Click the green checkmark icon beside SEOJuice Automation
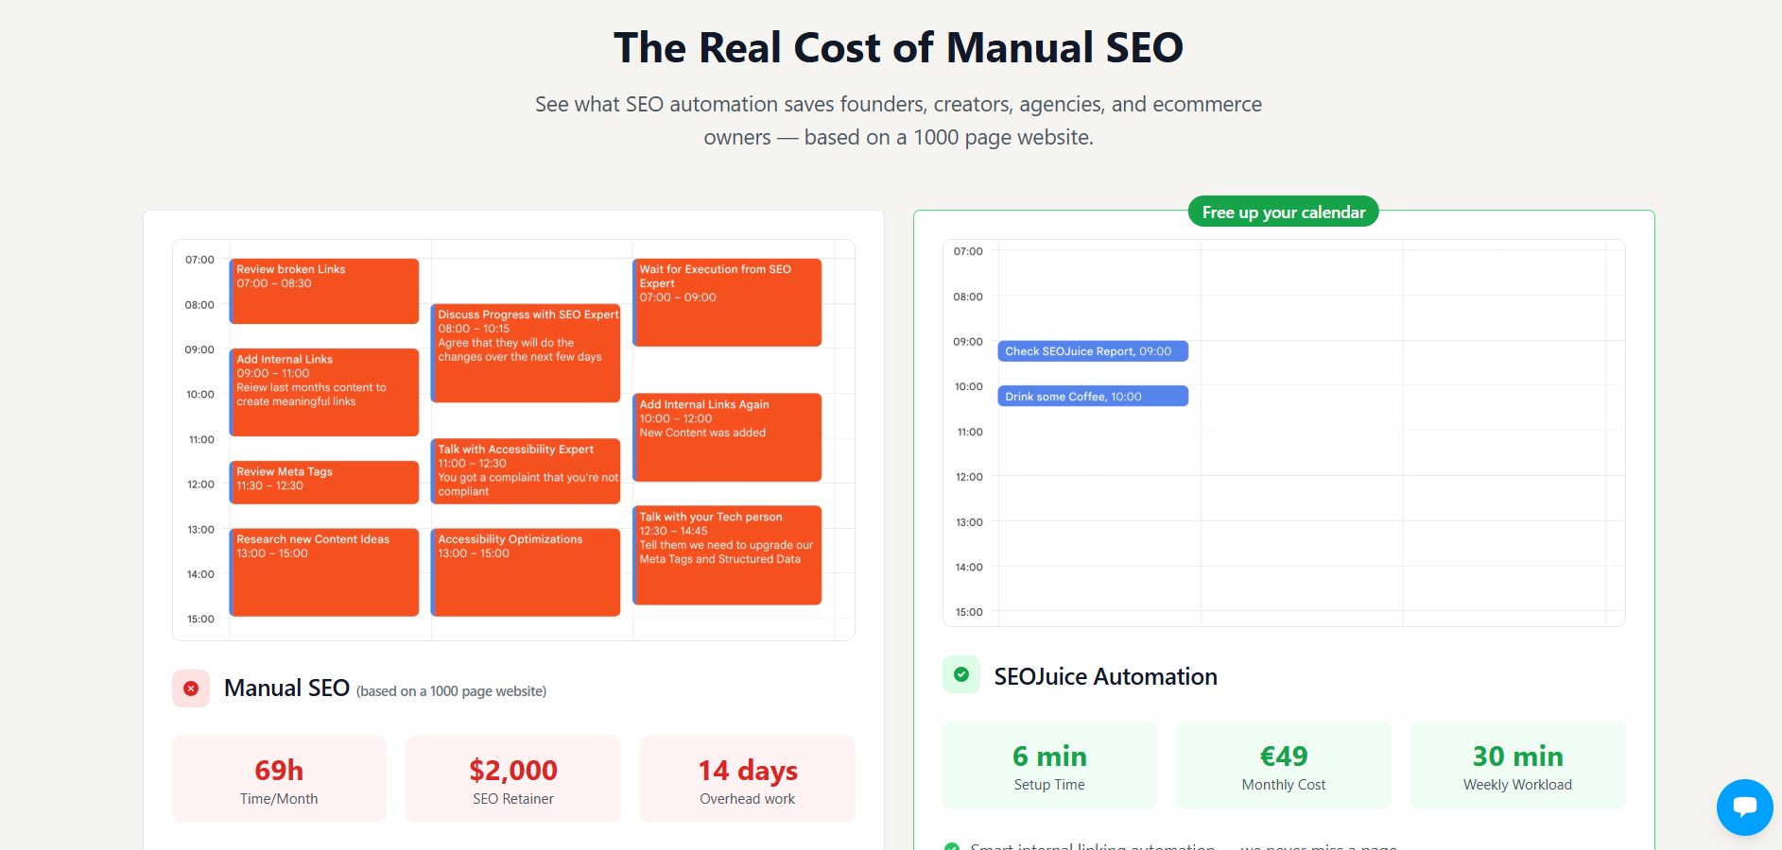The height and width of the screenshot is (850, 1782). (x=961, y=674)
